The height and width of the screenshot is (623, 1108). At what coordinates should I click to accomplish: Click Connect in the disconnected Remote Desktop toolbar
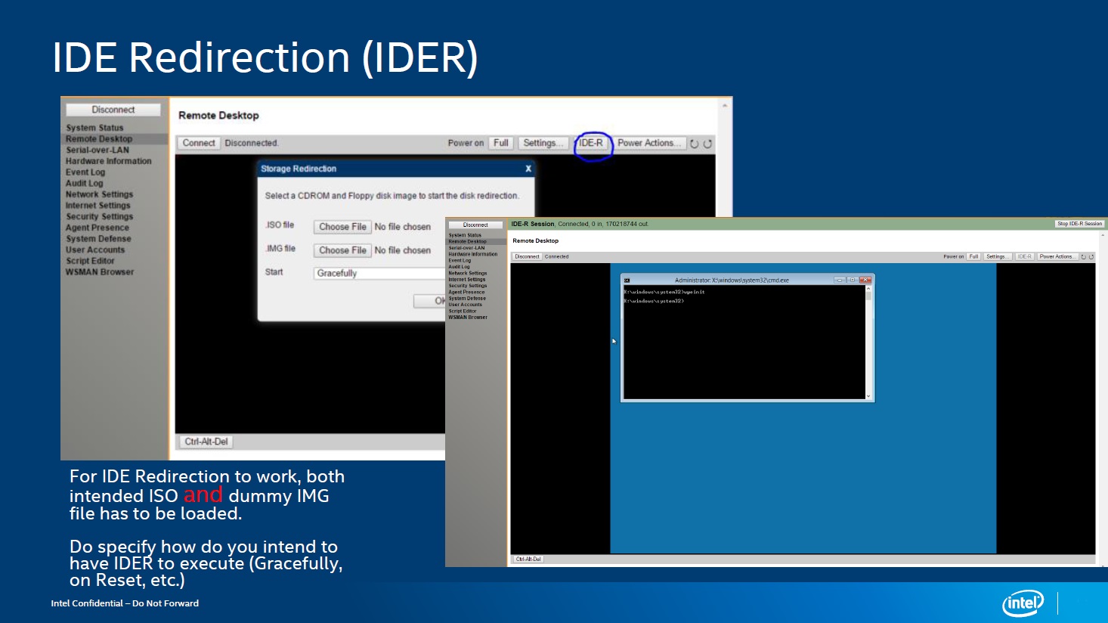[x=199, y=143]
